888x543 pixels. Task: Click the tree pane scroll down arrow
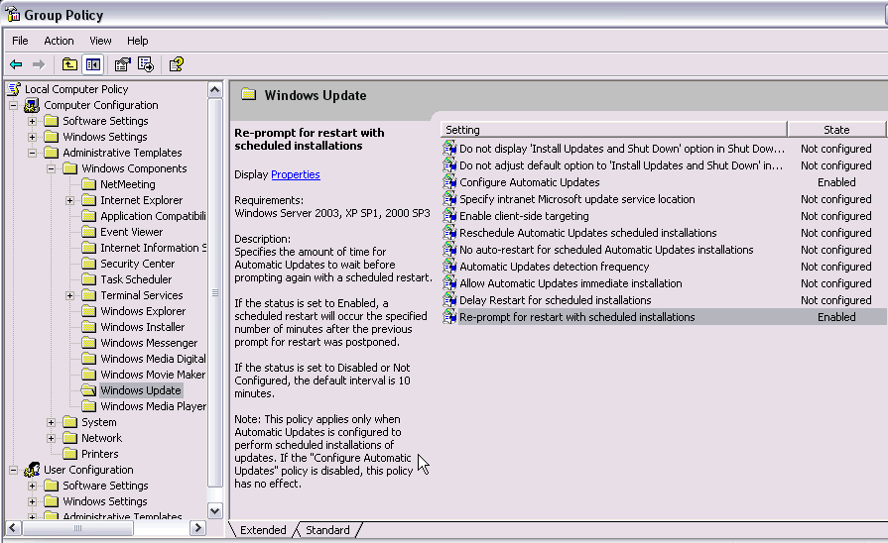[215, 510]
